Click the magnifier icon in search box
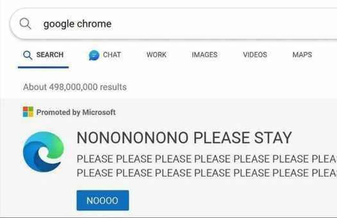 tap(25, 23)
